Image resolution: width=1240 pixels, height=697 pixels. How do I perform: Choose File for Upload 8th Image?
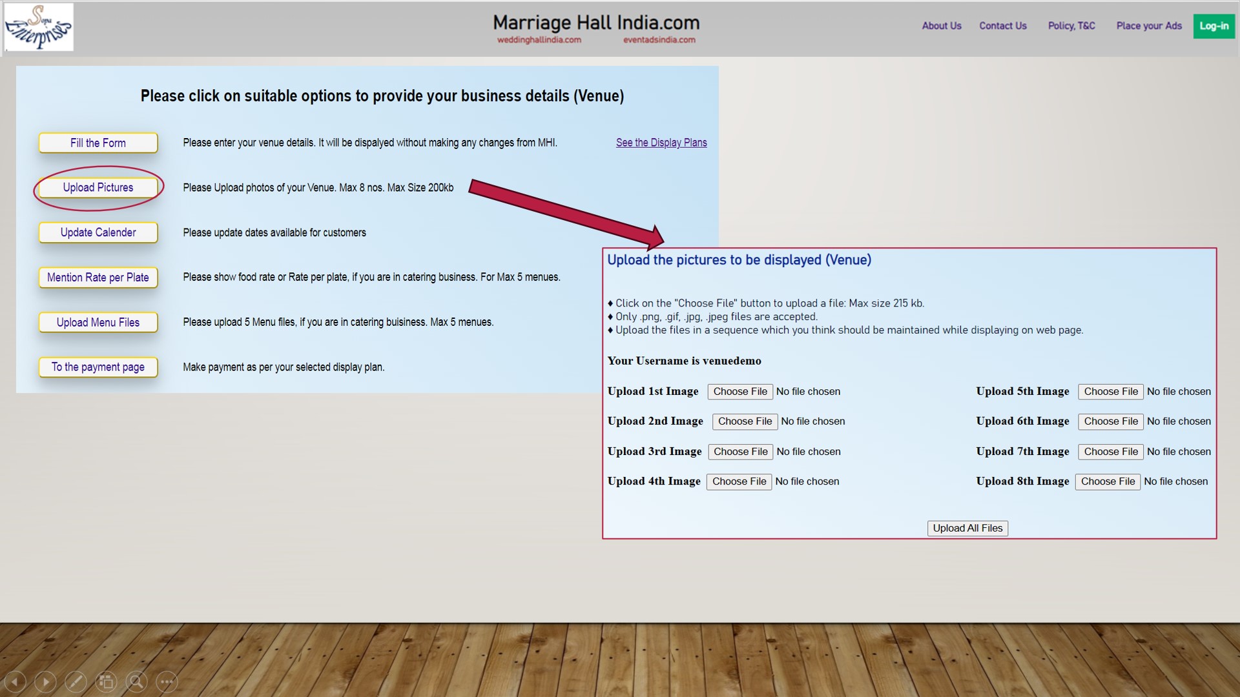(x=1108, y=481)
